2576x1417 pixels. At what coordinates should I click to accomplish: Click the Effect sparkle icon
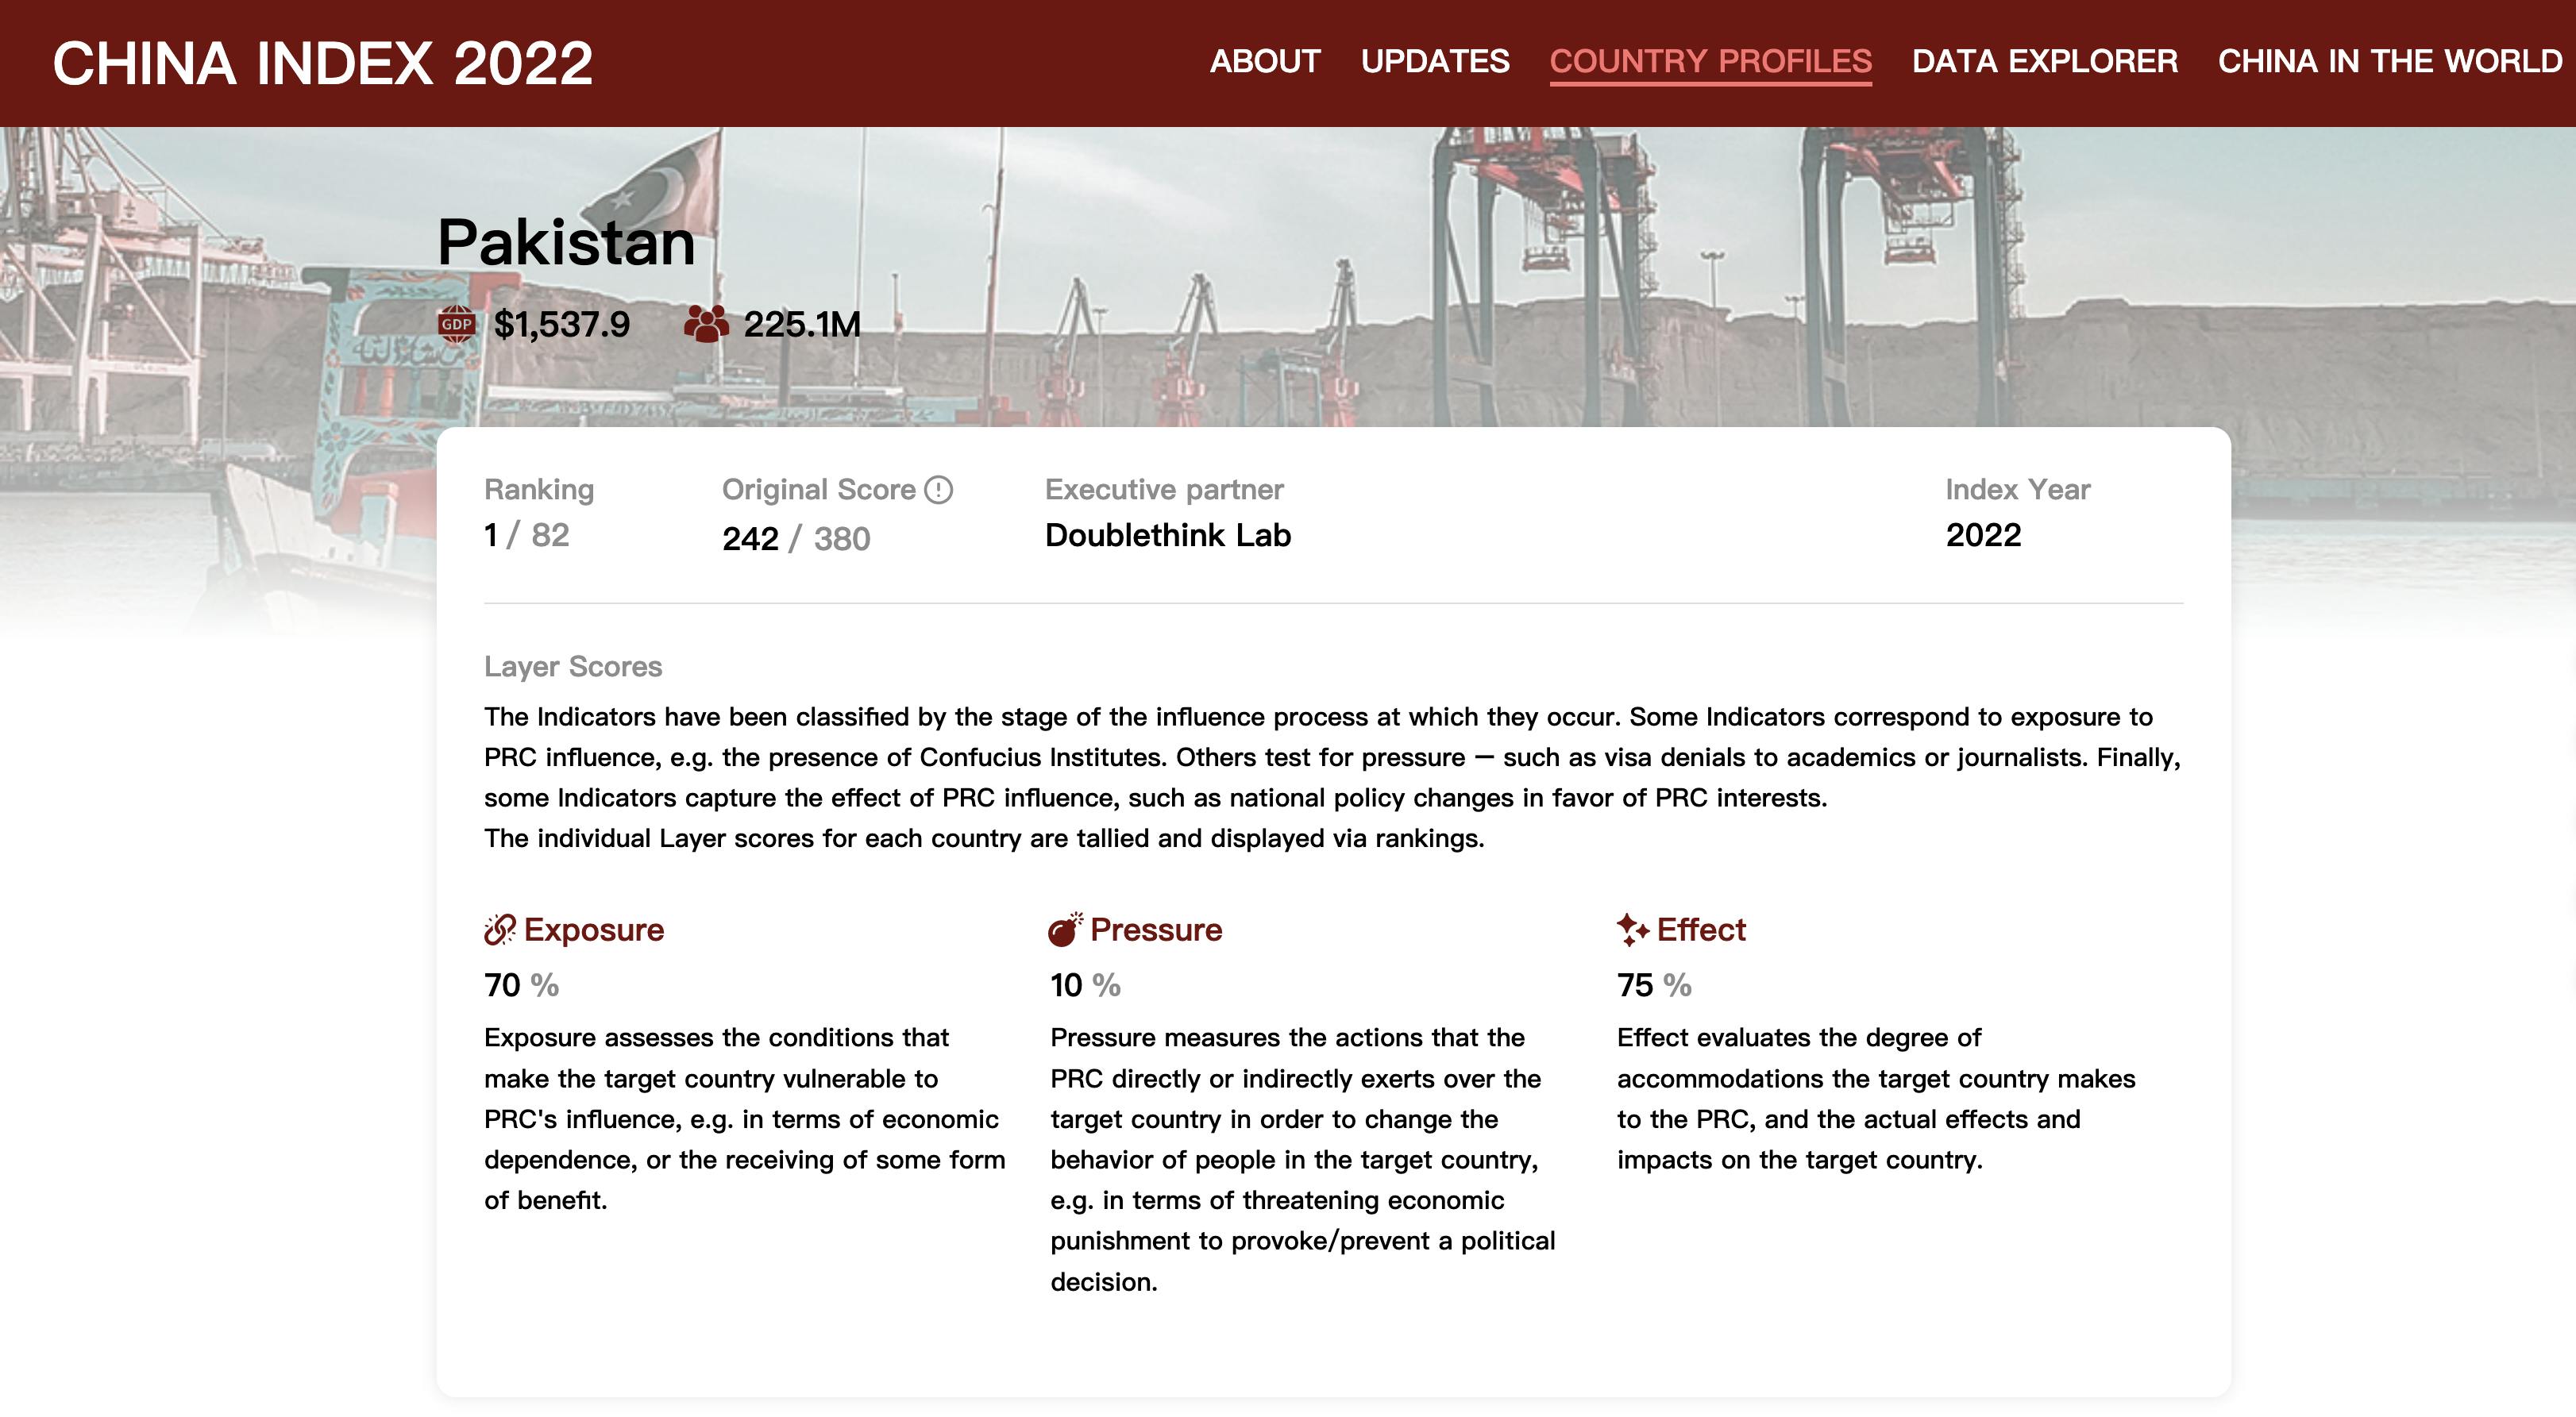click(1632, 929)
